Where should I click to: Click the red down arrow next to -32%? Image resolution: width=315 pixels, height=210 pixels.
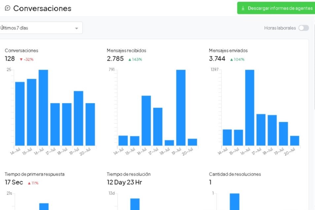(21, 59)
